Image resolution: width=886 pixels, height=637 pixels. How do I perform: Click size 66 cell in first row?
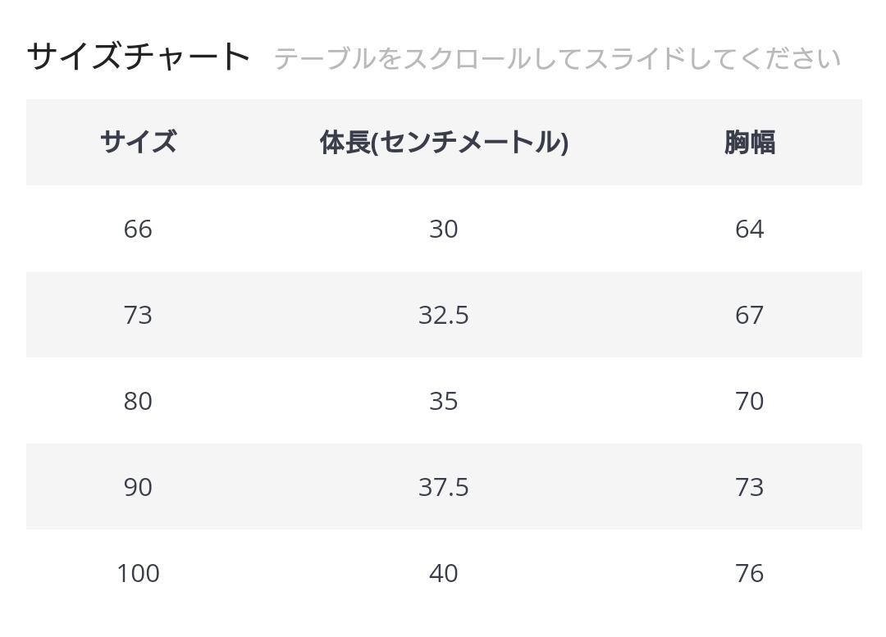click(138, 230)
